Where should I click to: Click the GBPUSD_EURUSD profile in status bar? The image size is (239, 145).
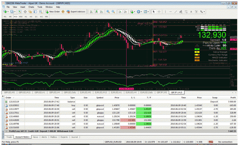(113, 142)
